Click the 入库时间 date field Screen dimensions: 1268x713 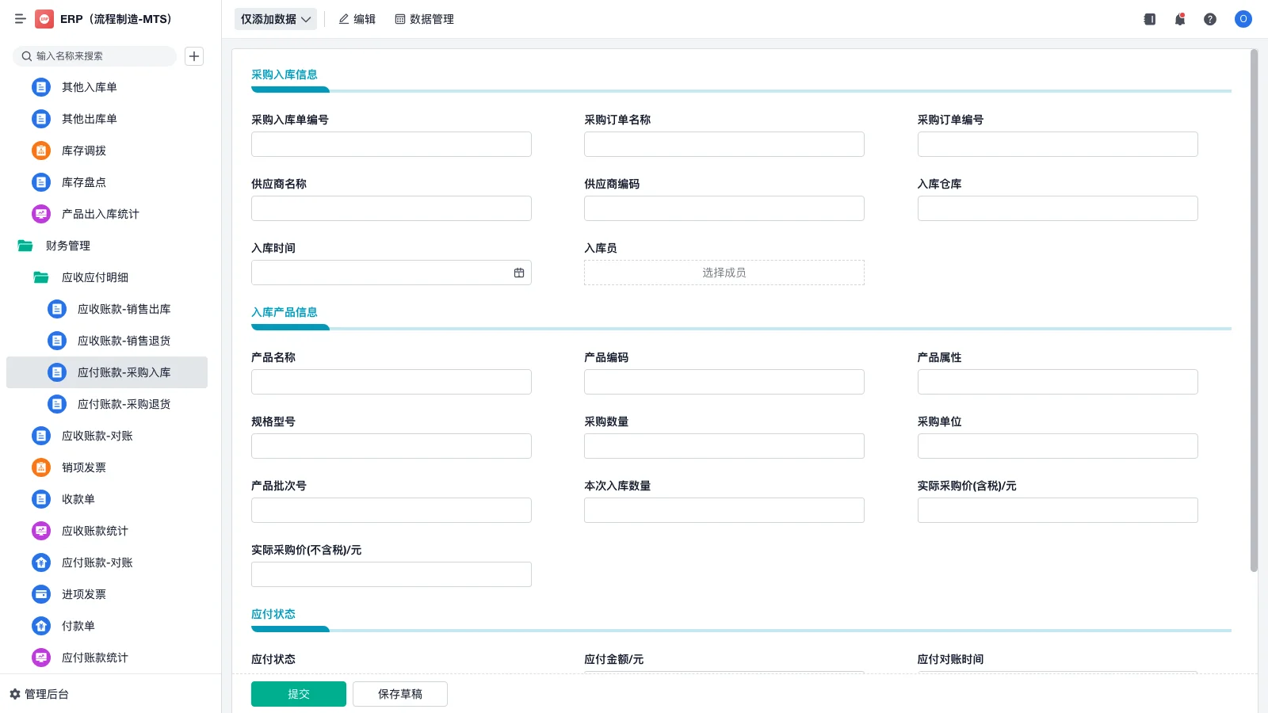391,273
